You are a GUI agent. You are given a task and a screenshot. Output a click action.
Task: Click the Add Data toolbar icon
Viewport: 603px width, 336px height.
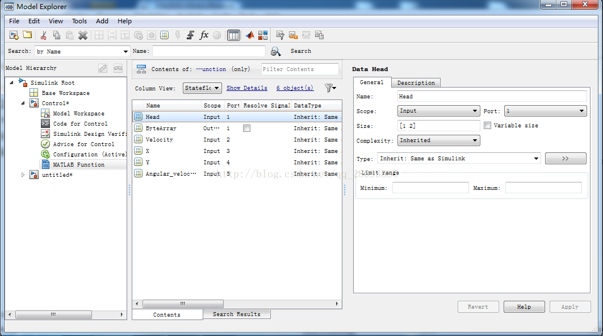tap(164, 35)
